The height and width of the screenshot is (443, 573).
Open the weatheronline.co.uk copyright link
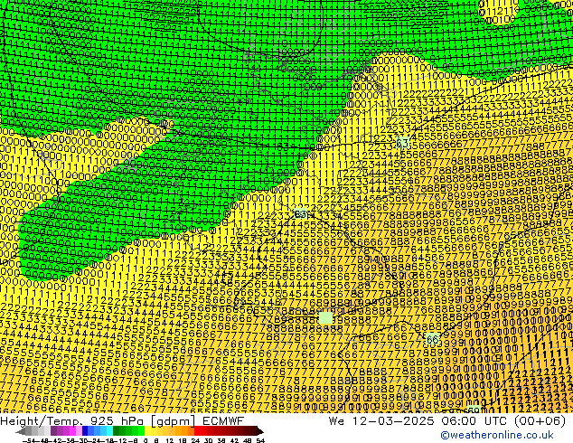pos(497,435)
